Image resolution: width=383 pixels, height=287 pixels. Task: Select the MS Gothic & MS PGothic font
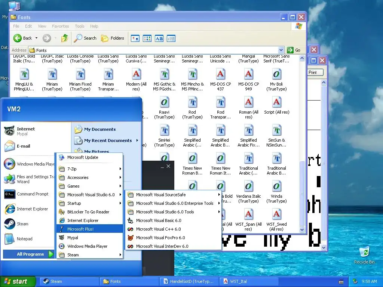(x=164, y=80)
